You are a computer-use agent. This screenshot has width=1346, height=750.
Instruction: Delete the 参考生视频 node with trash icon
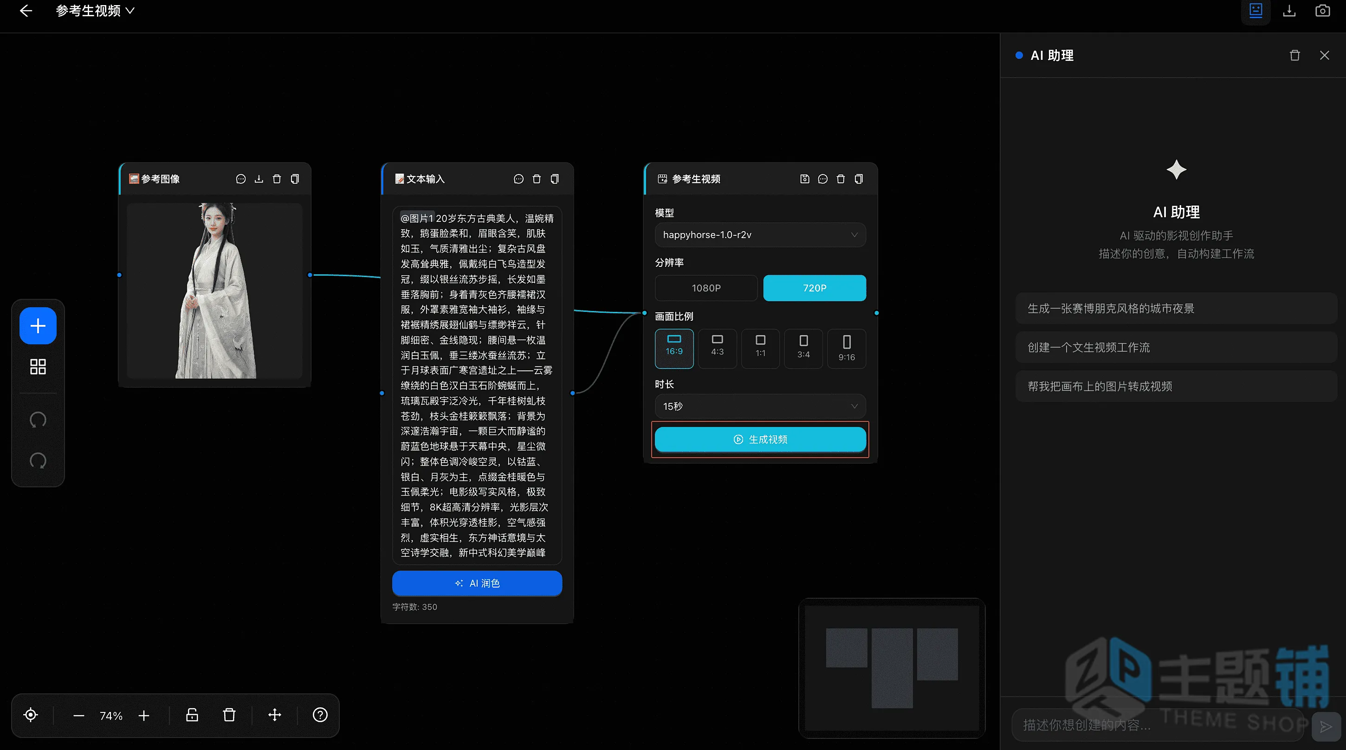point(841,179)
